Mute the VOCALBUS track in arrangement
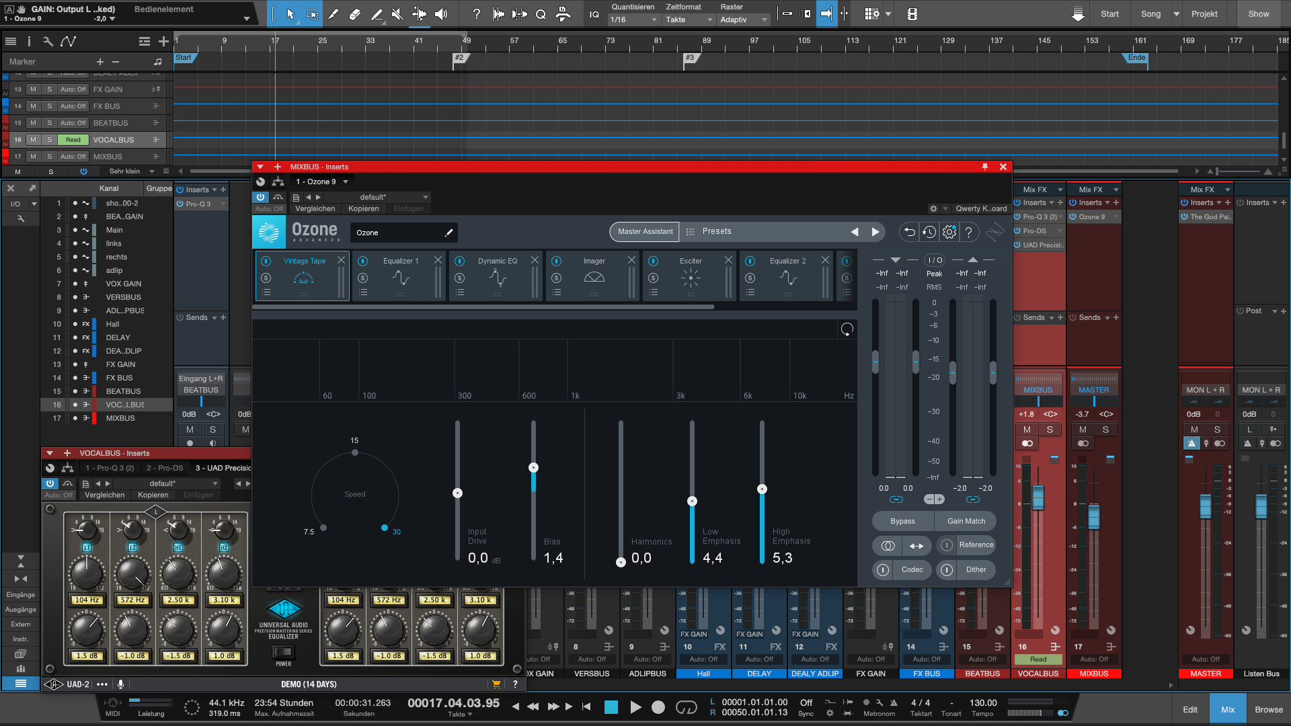Screen dimensions: 1291x726 pyautogui.click(x=33, y=140)
